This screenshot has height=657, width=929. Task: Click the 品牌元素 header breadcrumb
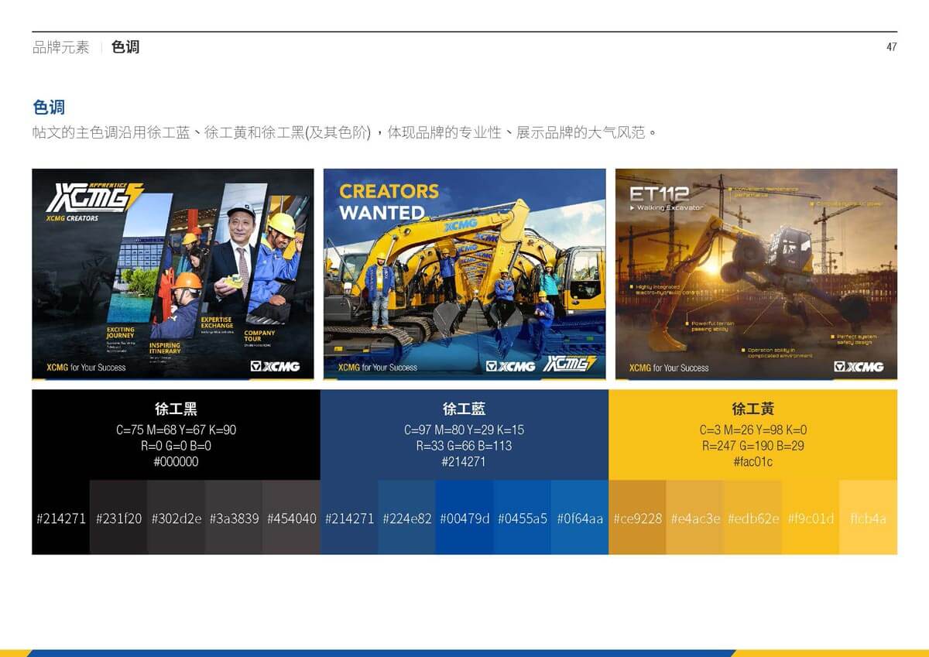tap(61, 47)
